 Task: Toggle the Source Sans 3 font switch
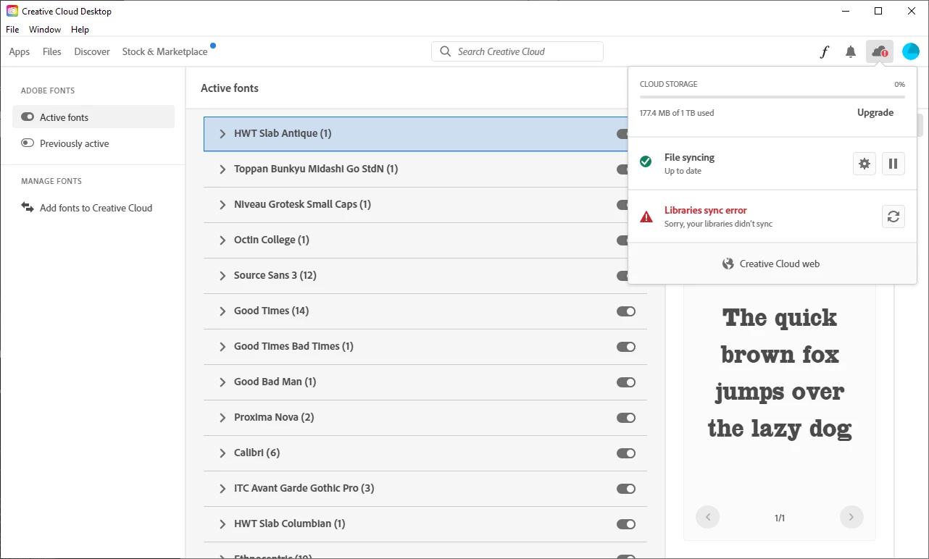622,276
